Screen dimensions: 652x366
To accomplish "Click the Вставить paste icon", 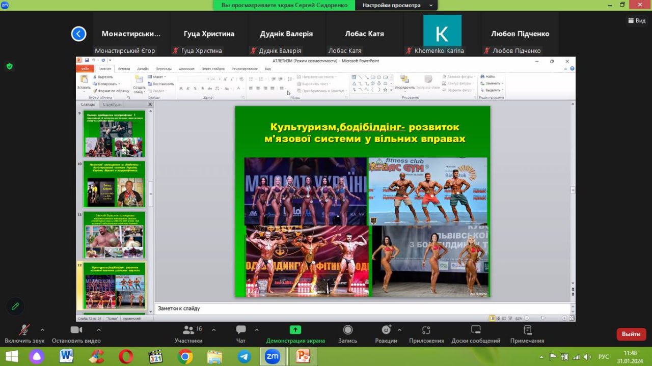I will [84, 80].
